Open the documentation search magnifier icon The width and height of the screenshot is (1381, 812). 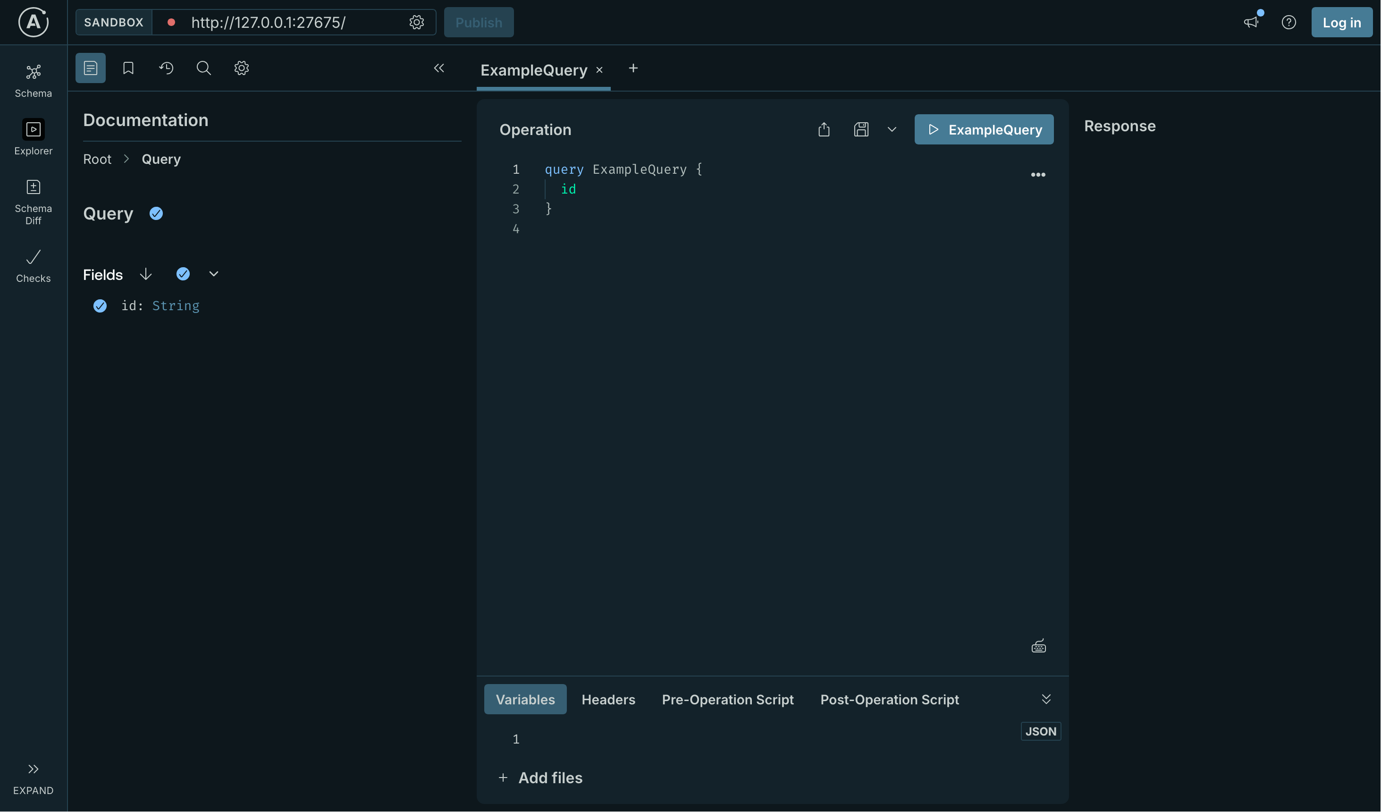point(203,68)
